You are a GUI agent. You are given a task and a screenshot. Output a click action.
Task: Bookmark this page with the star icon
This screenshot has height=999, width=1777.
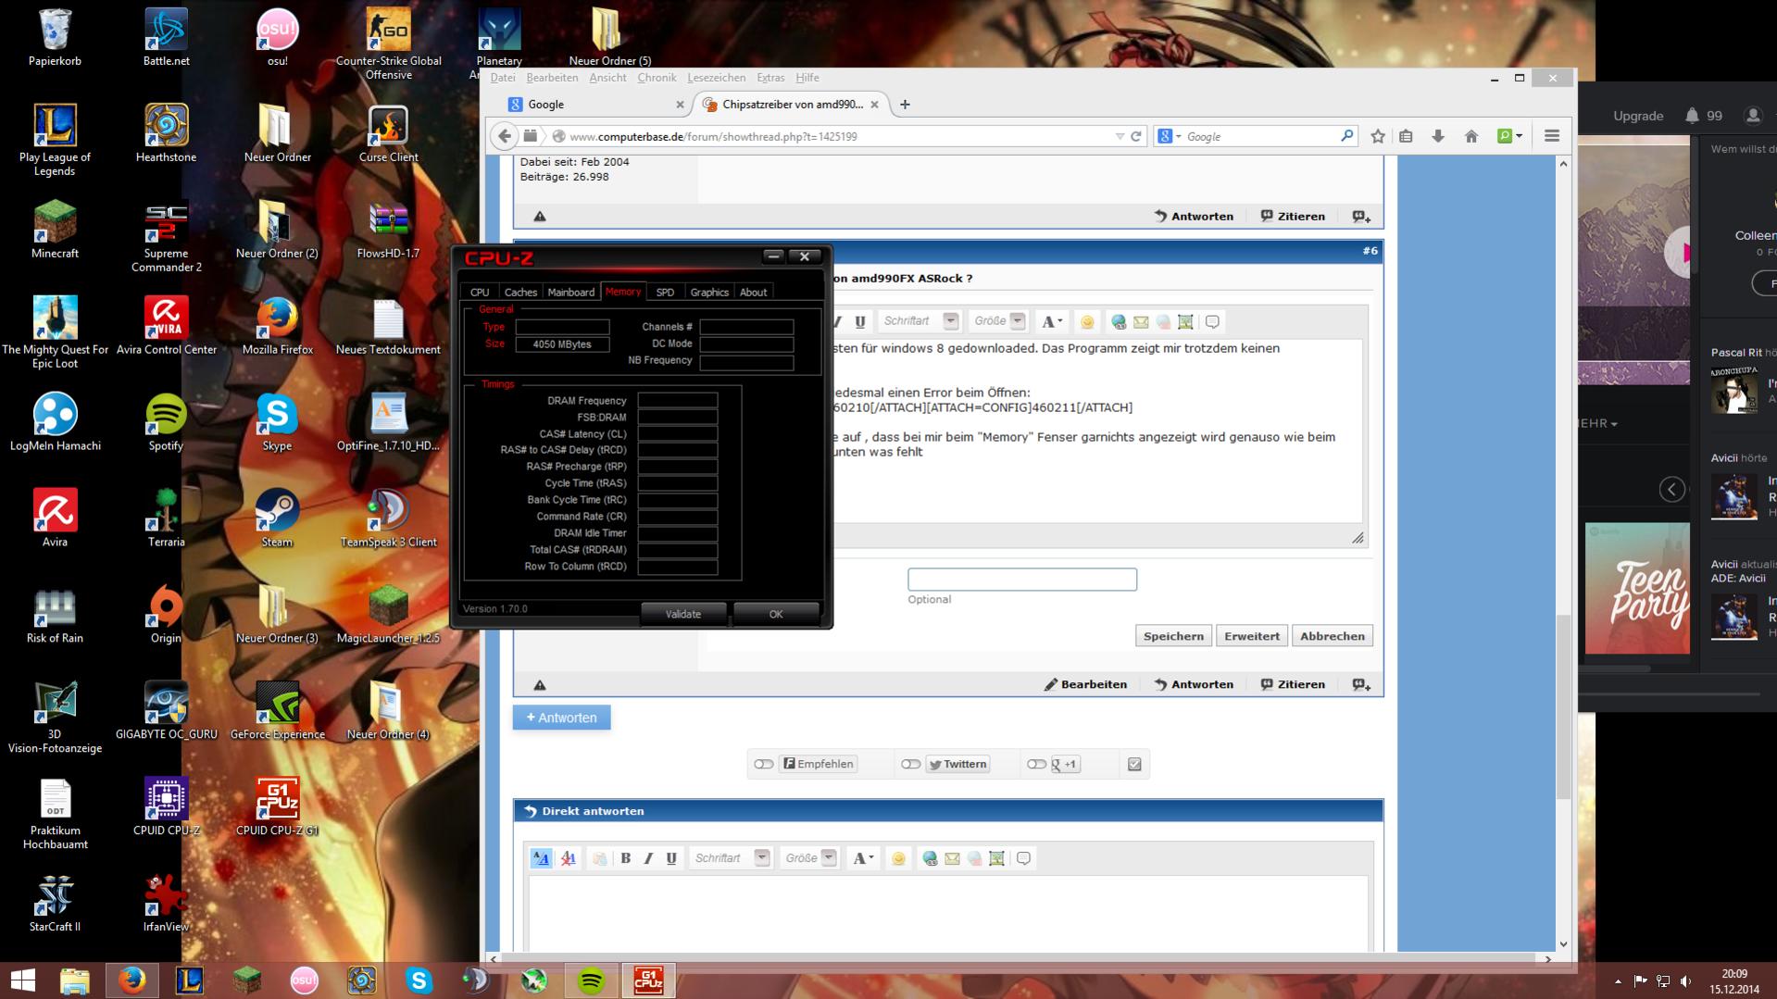(x=1378, y=136)
